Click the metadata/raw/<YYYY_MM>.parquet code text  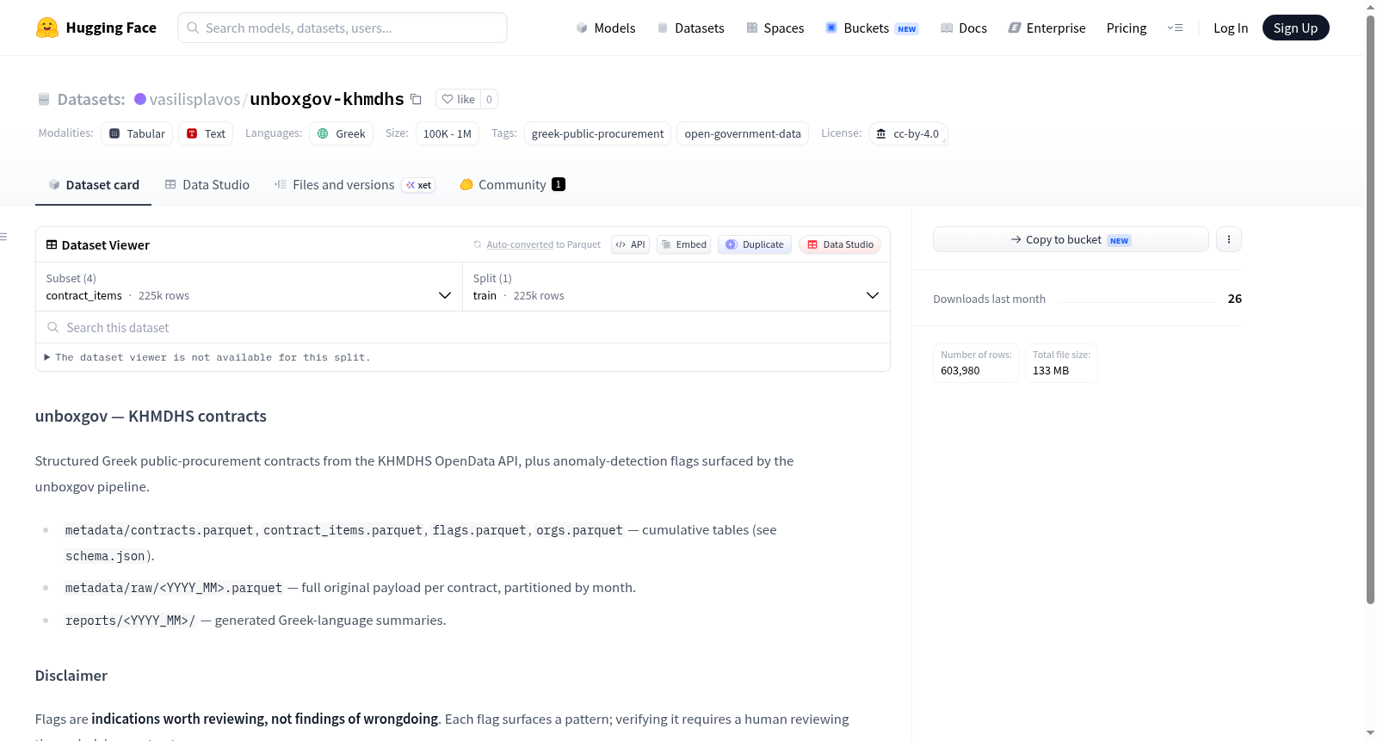click(x=174, y=588)
